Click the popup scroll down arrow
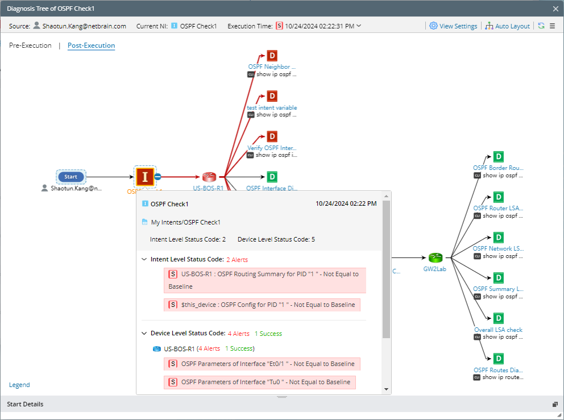 [x=386, y=389]
